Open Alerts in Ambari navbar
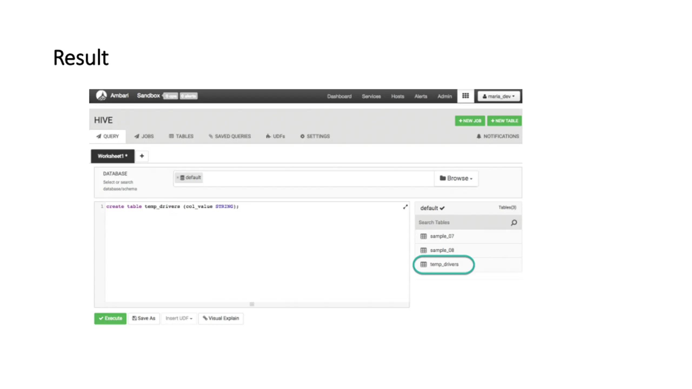 [421, 96]
